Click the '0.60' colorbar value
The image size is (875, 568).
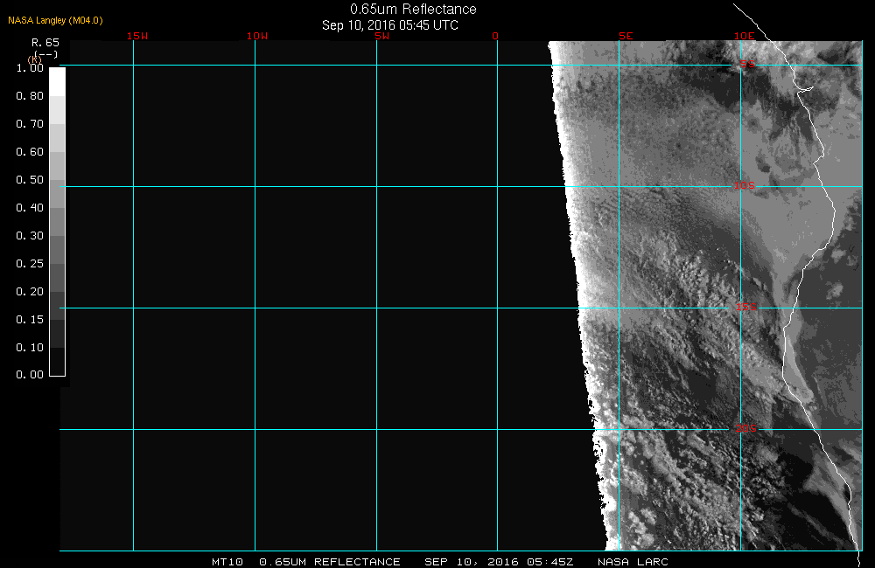tap(30, 152)
